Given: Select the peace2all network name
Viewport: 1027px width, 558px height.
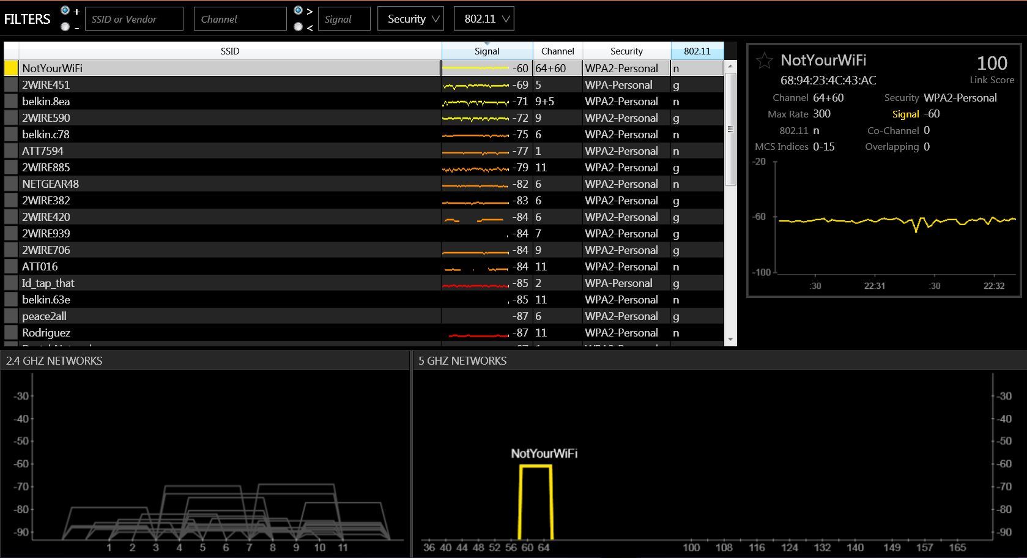Looking at the screenshot, I should coord(44,316).
